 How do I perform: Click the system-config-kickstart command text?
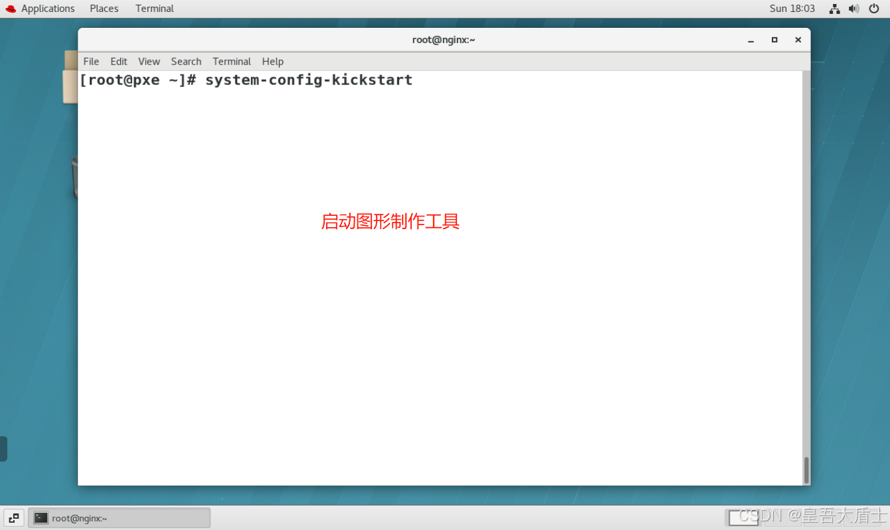click(x=309, y=80)
